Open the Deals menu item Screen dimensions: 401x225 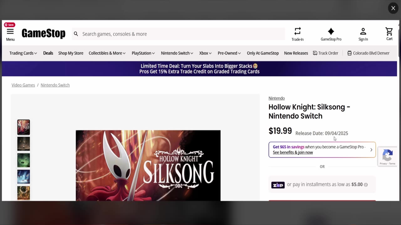click(48, 53)
